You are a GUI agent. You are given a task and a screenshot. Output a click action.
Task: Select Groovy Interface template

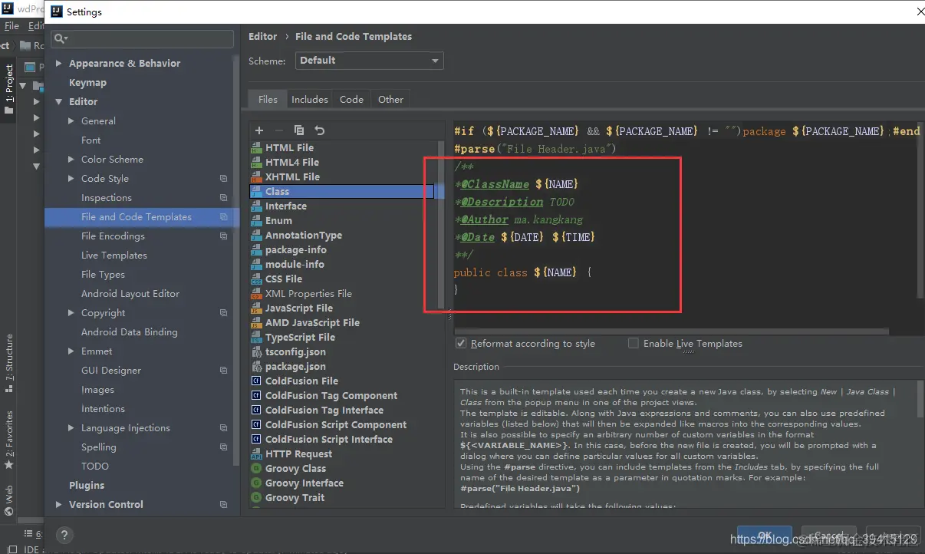[x=304, y=483]
